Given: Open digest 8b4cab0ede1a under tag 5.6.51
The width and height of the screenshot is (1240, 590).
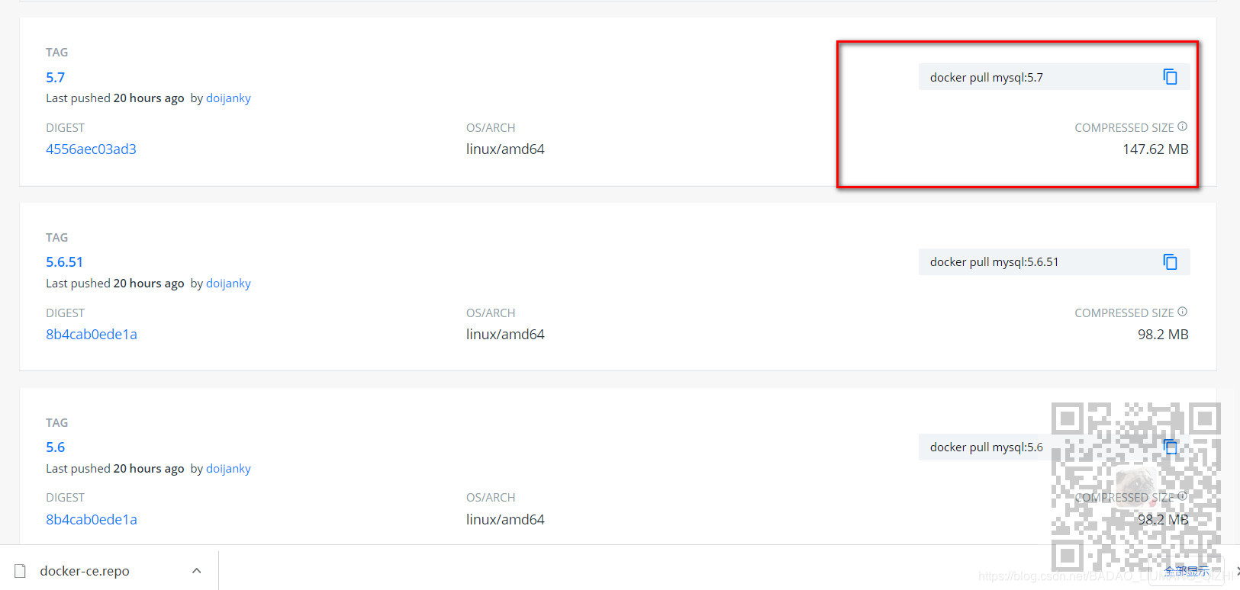Looking at the screenshot, I should [92, 335].
